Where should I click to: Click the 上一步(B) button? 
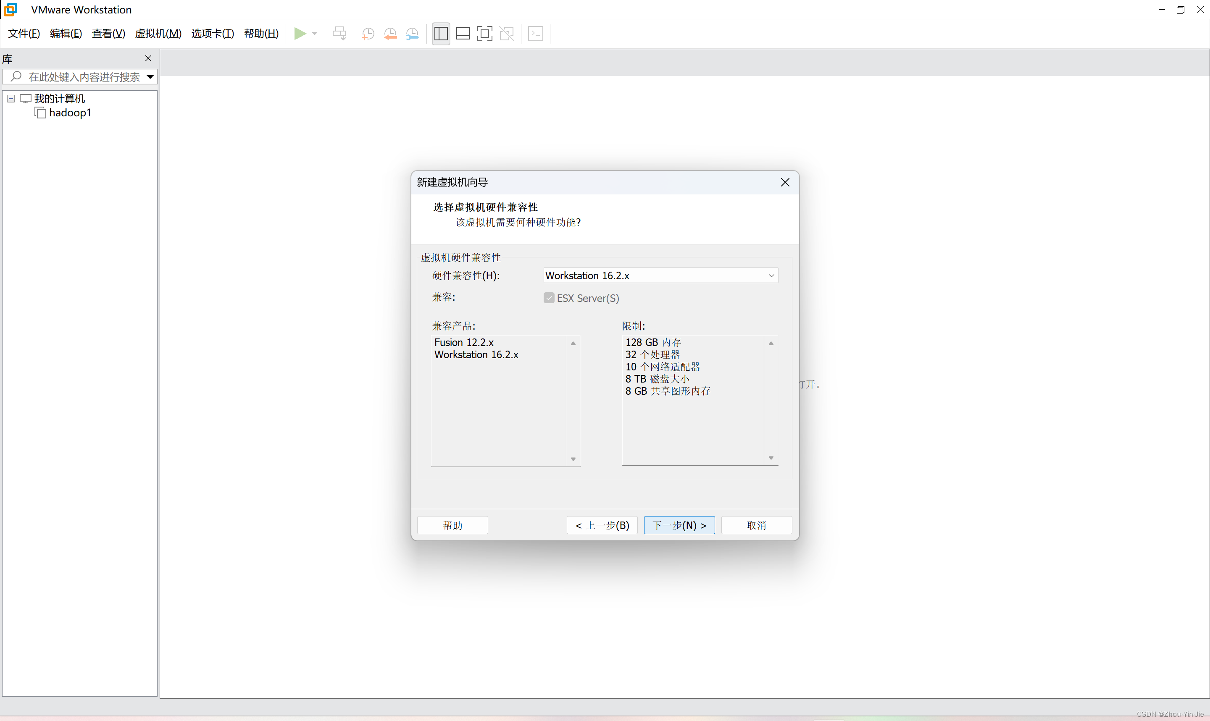(602, 525)
